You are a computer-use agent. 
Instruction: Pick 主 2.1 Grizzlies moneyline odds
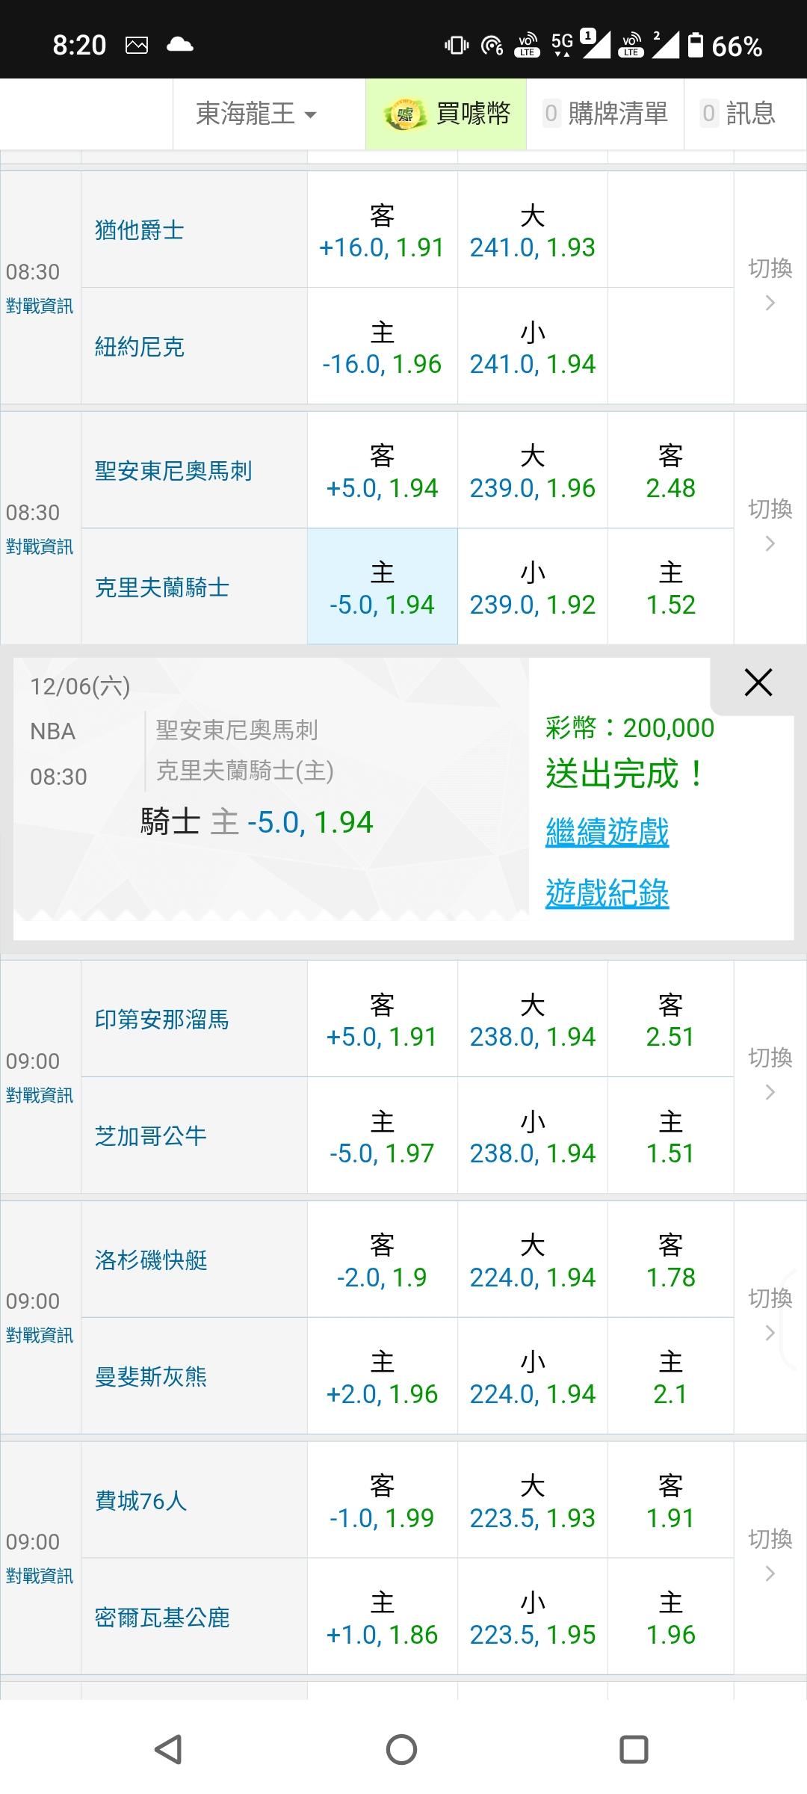pyautogui.click(x=670, y=1376)
